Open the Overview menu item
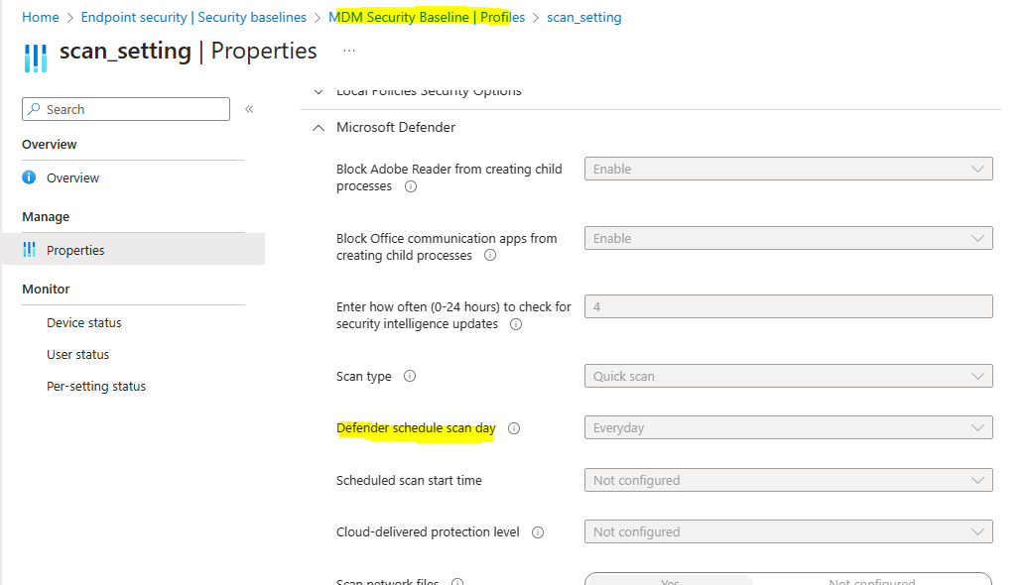The width and height of the screenshot is (1026, 585). pyautogui.click(x=72, y=177)
